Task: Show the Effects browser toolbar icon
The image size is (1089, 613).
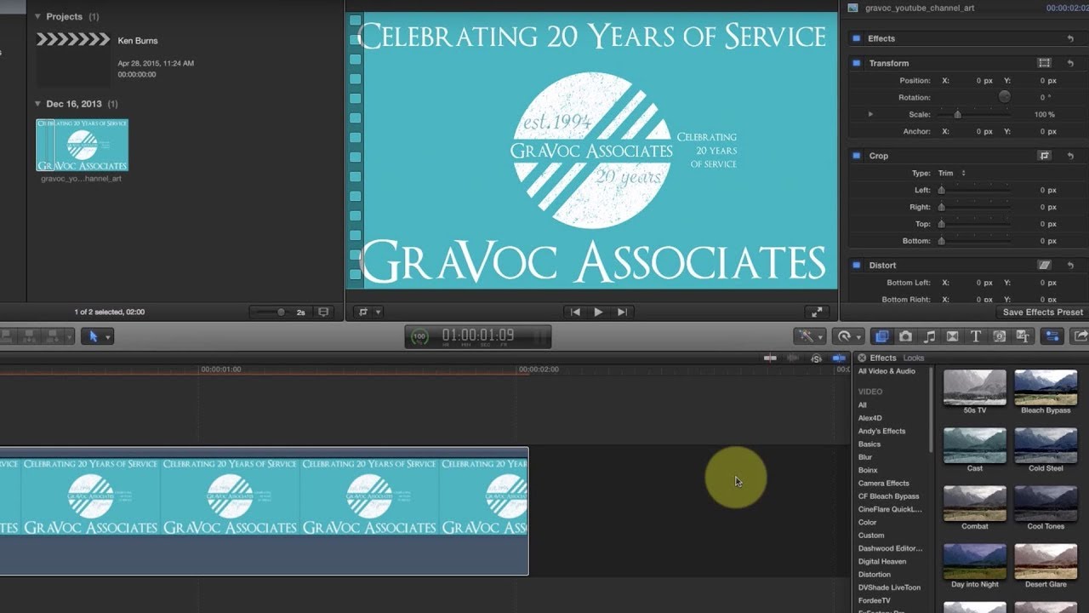Action: pos(882,336)
